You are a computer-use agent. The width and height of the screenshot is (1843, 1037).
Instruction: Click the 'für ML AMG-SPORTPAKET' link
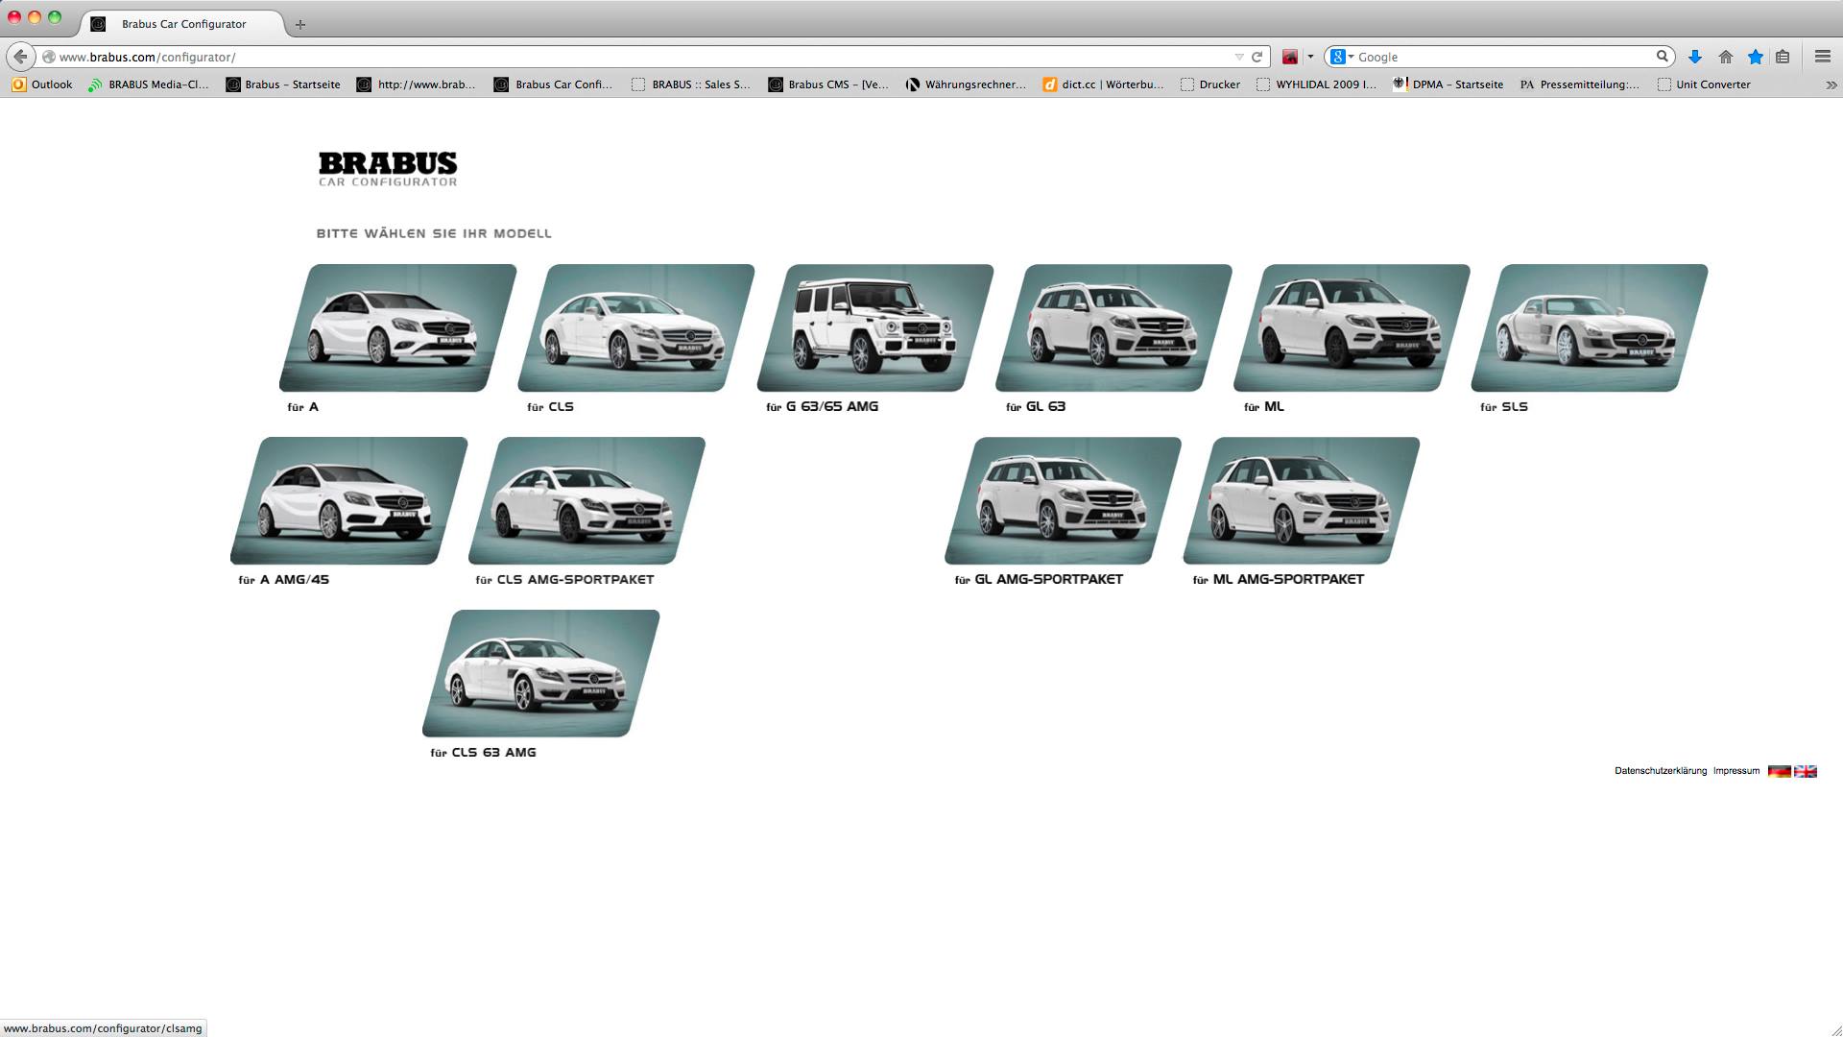(x=1279, y=580)
